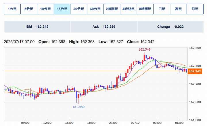Click the 12:00 time axis label

point(47,123)
